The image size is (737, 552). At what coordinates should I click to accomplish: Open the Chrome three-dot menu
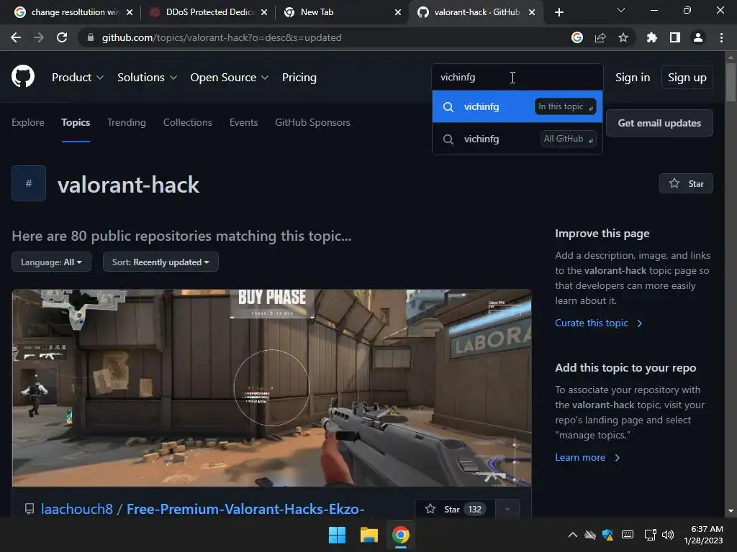[721, 37]
